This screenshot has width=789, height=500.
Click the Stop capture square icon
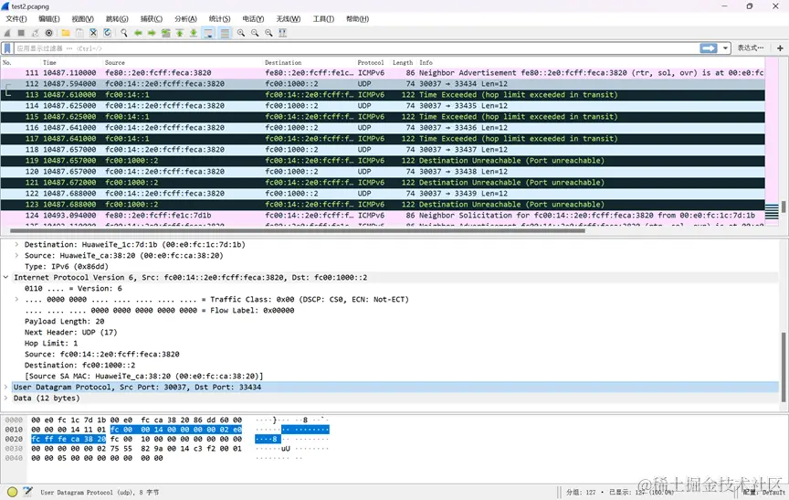pos(21,33)
